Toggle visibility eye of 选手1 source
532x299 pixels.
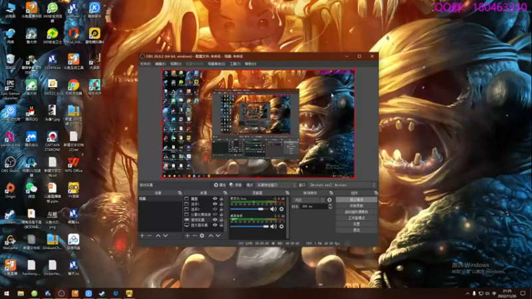pos(215,204)
